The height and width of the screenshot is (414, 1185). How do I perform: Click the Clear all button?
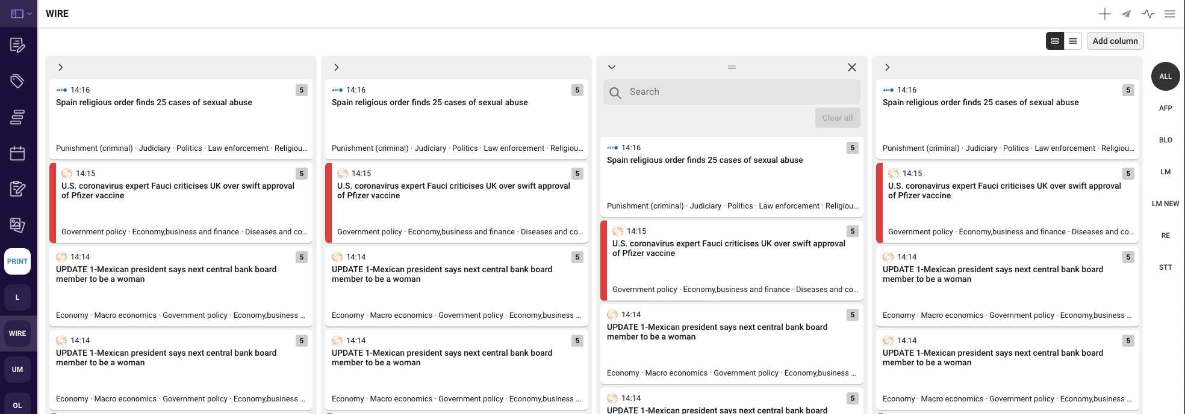point(837,118)
